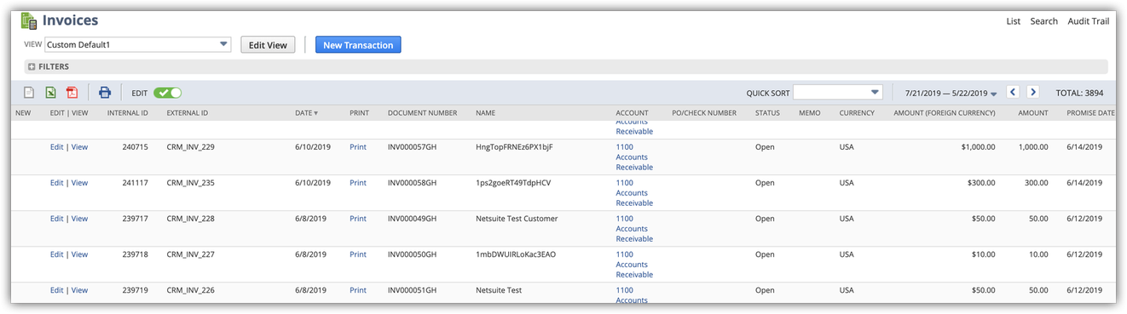Click the Export CSV document icon
Screen dimensions: 1127x314
(28, 93)
